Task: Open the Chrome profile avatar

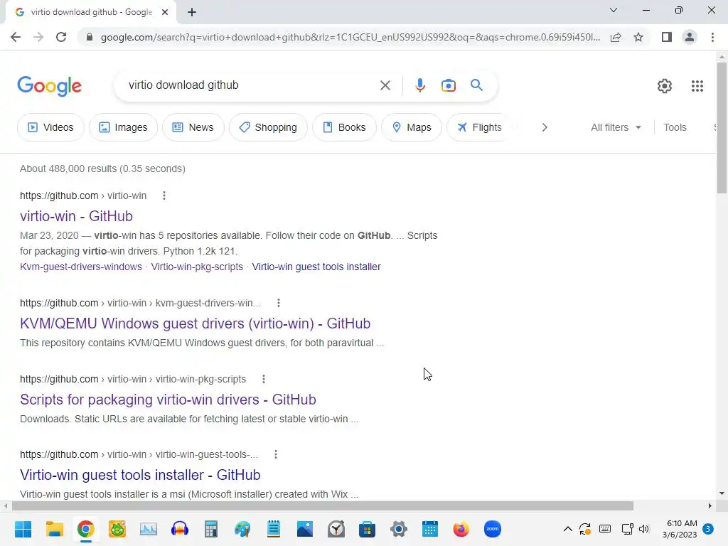Action: point(690,37)
